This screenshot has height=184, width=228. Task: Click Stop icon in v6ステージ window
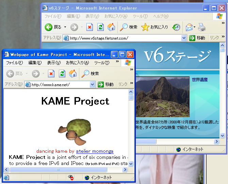click(x=89, y=27)
